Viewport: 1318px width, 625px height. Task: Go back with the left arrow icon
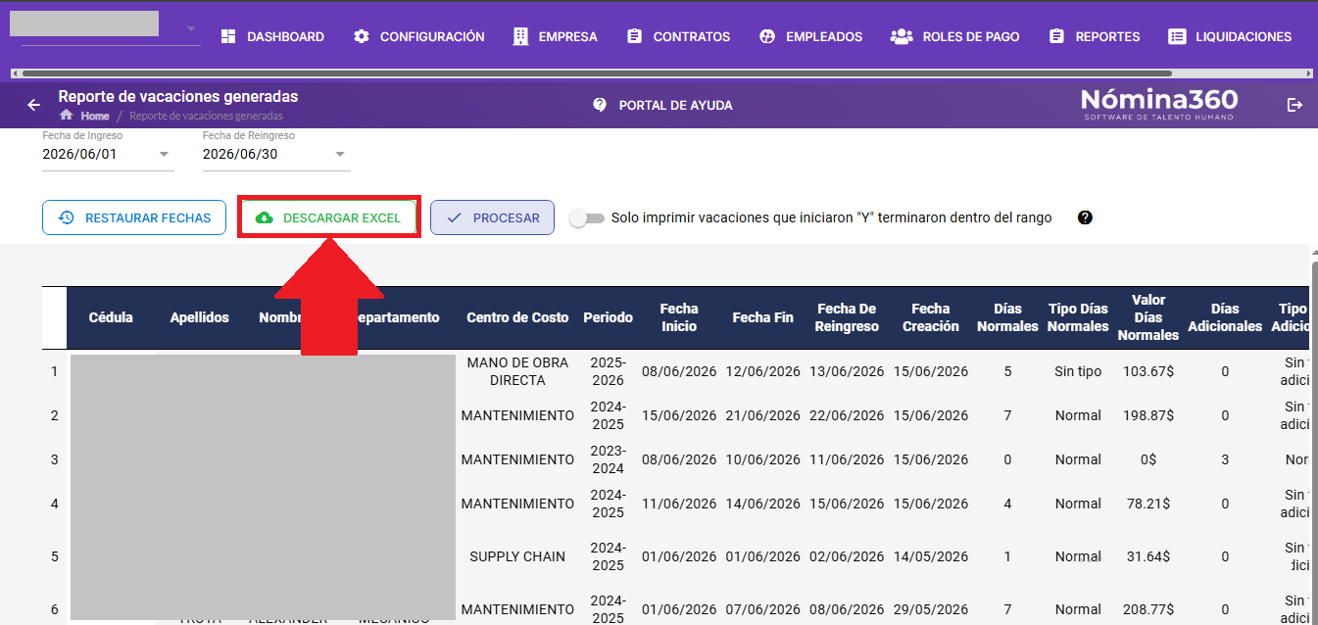34,105
